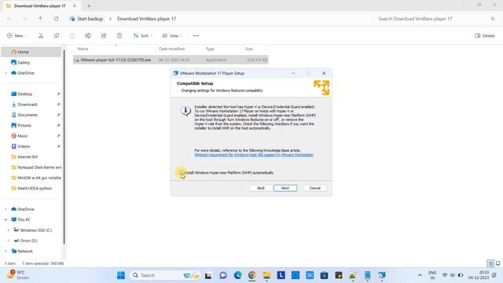This screenshot has width=503, height=283.
Task: Expand the lower OneDrive tree node
Action: 6,209
